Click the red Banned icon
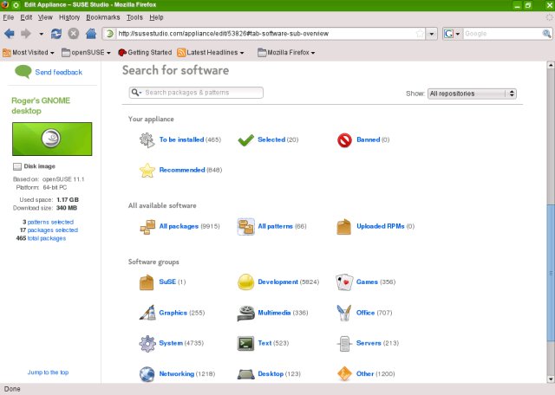Viewport: 555px width, 395px height. 344,139
